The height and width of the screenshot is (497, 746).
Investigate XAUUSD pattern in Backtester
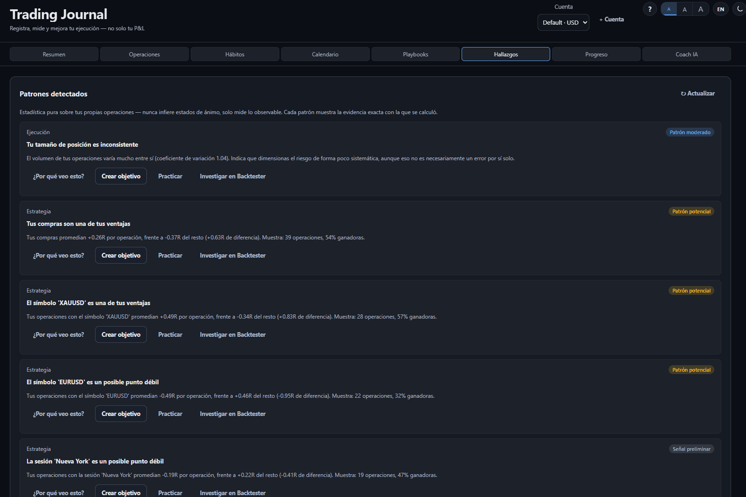coord(233,334)
